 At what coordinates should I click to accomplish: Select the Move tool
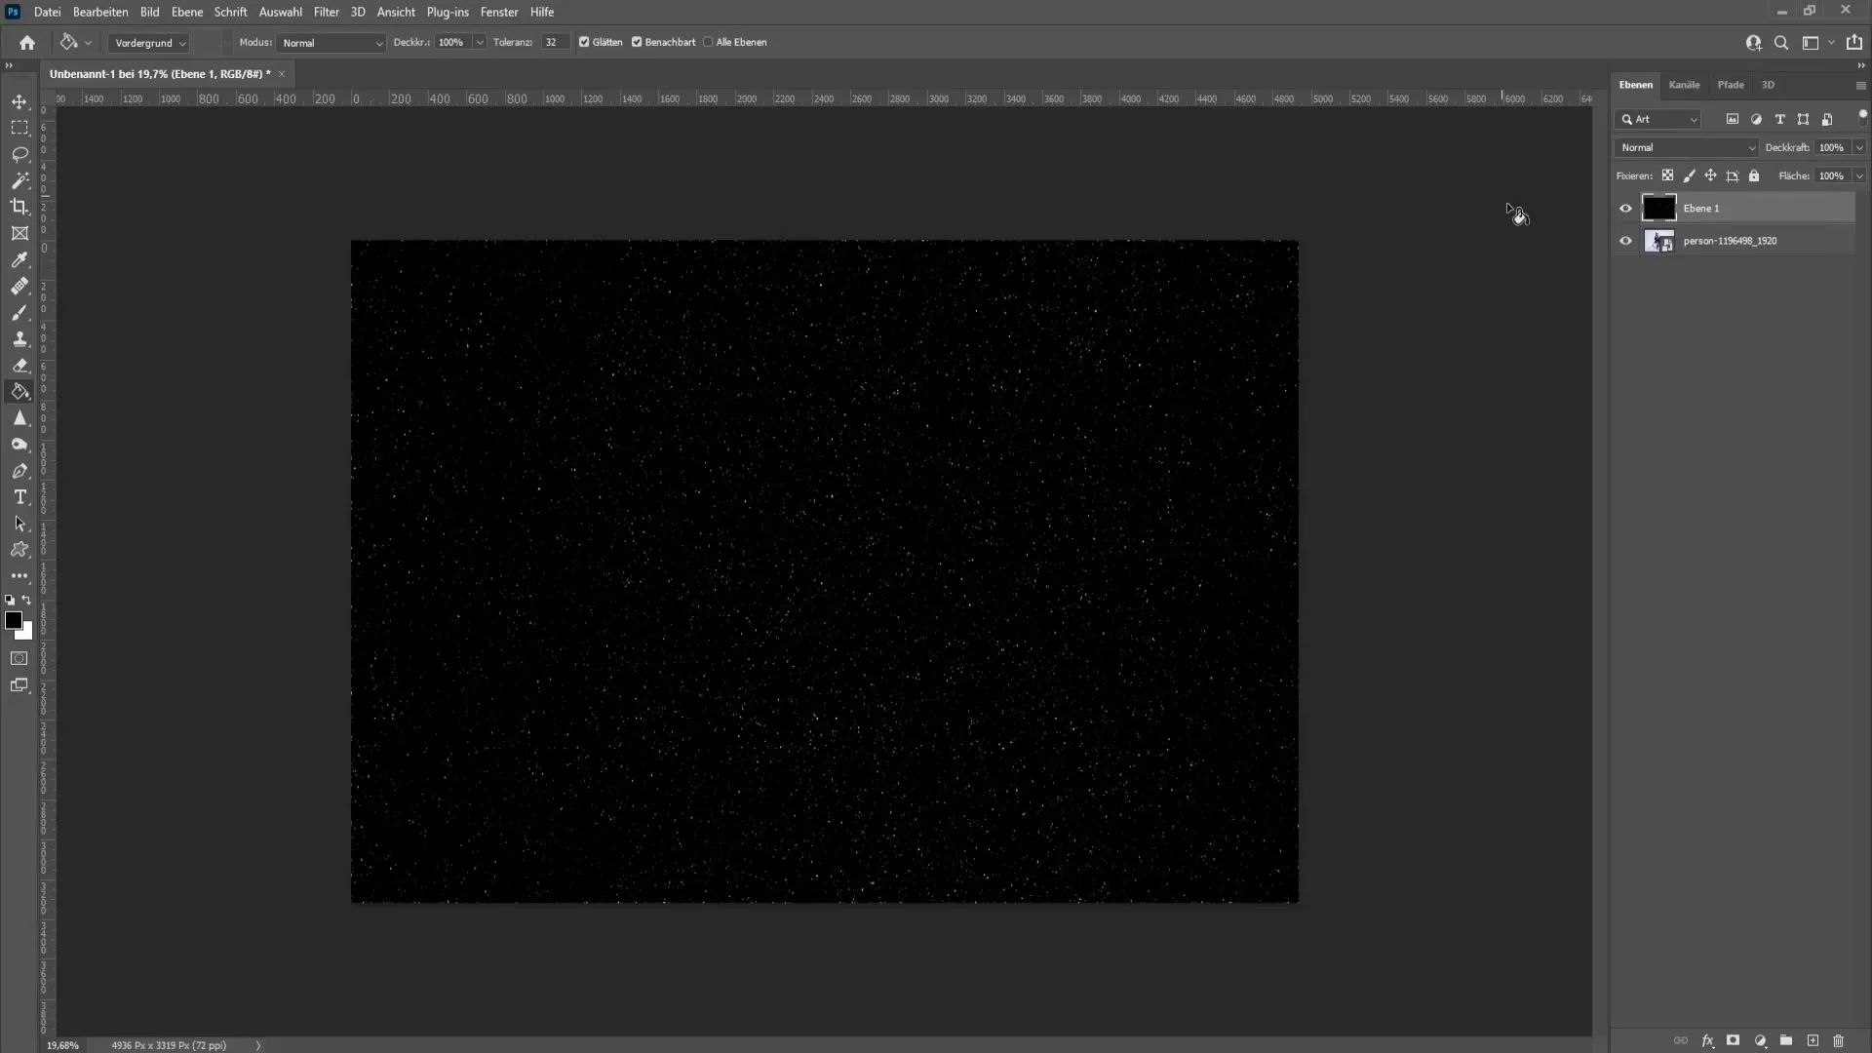pyautogui.click(x=19, y=100)
